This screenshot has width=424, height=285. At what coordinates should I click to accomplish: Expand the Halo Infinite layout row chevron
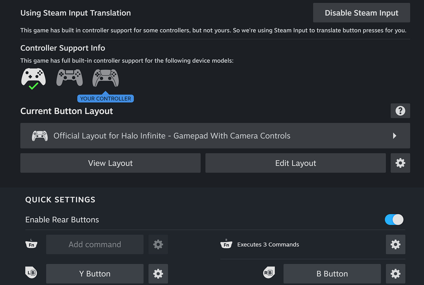395,136
